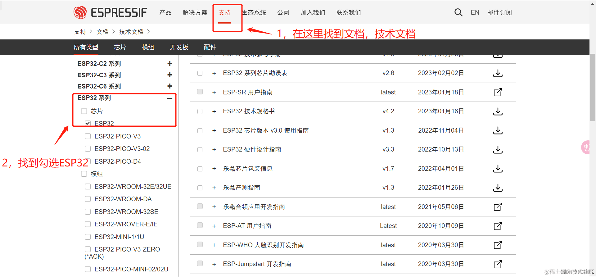596x277 pixels.
Task: Download ESP32 系列芯片勘误表 file
Action: pos(498,73)
